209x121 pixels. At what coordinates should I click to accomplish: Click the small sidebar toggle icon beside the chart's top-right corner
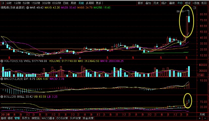195,8
